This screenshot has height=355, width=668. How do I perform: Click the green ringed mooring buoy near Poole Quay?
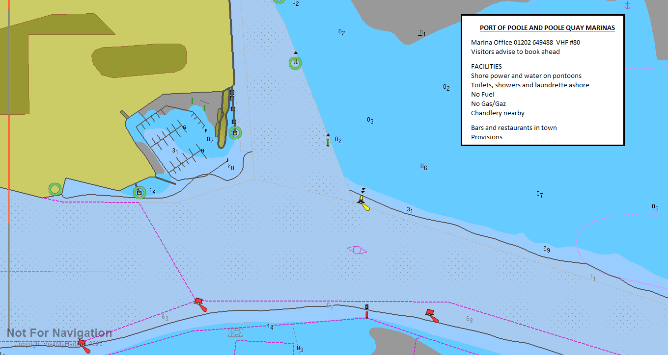click(234, 132)
